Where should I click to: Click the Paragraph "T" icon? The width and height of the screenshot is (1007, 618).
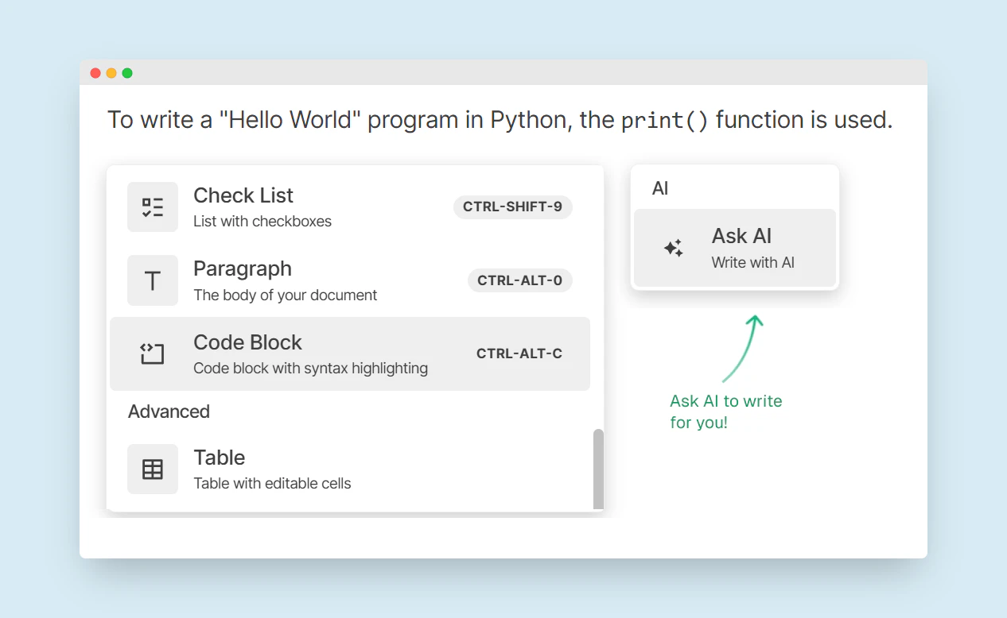153,280
